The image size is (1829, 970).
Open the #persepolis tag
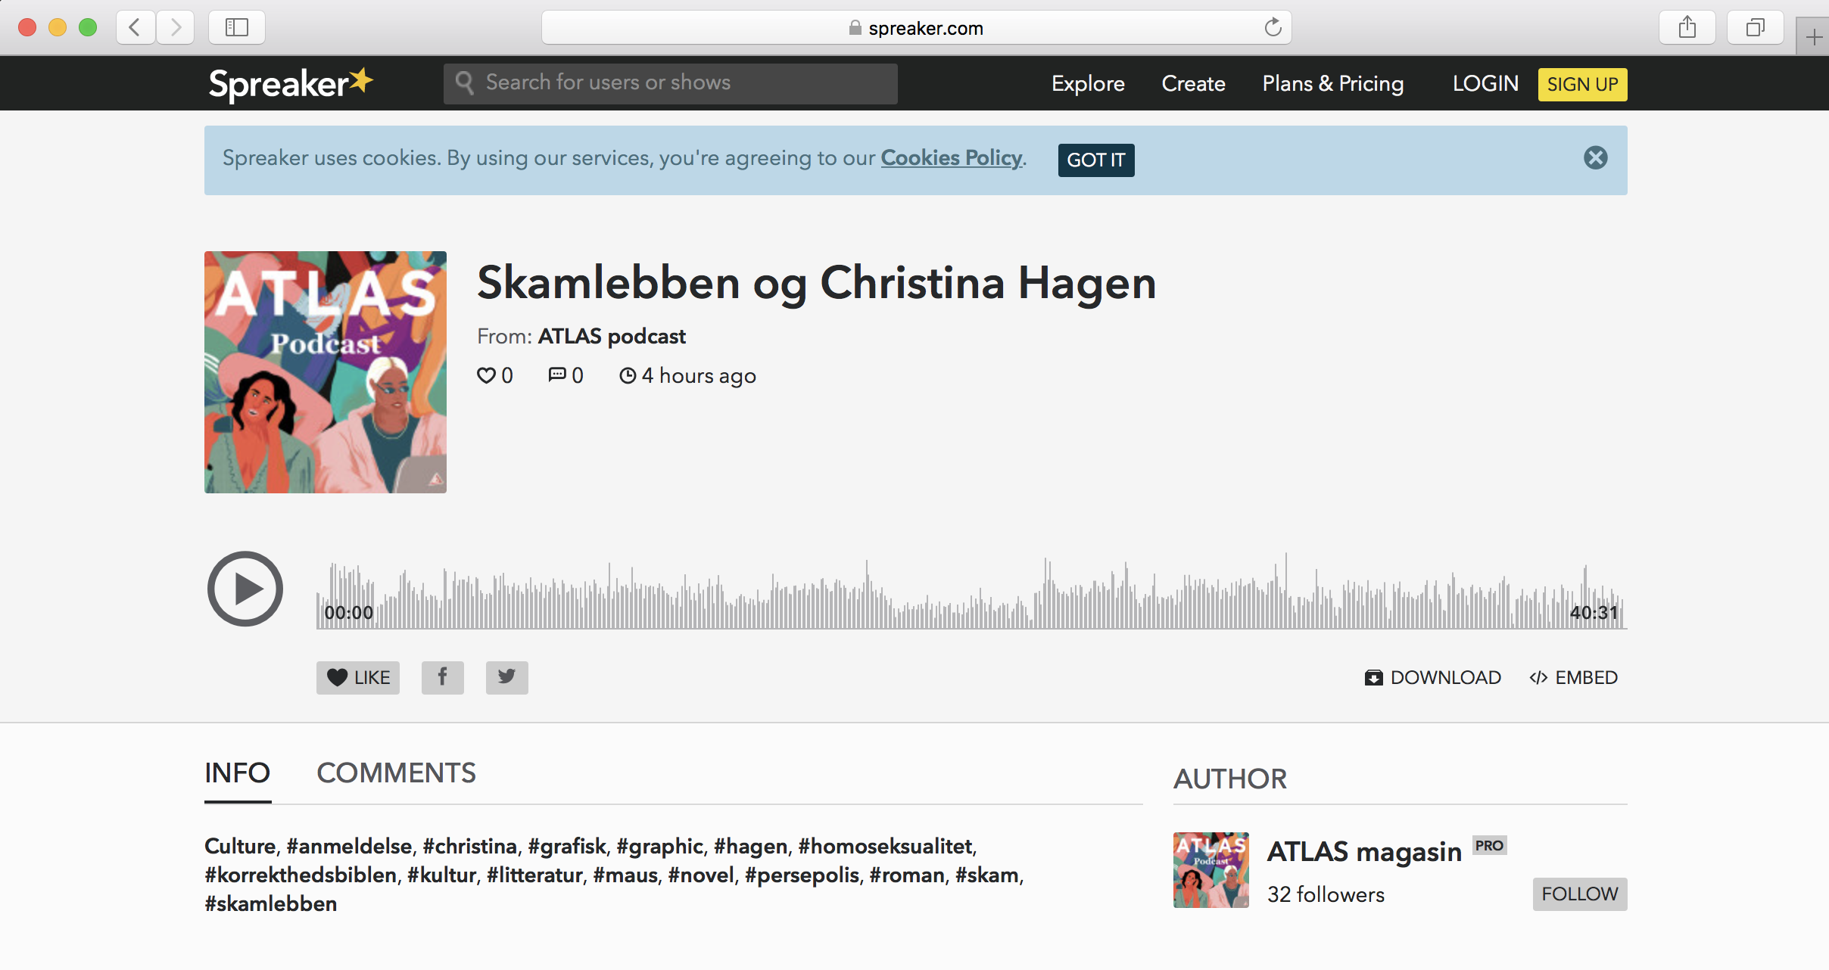802,875
